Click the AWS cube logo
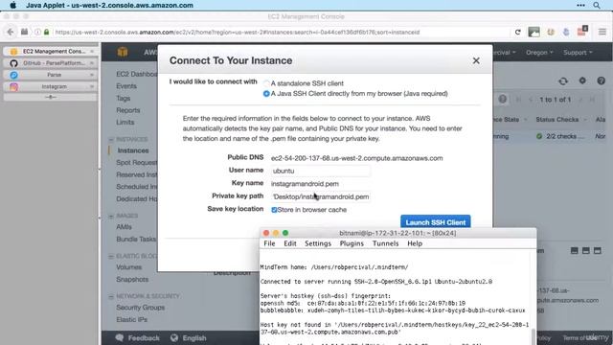The height and width of the screenshot is (345, 613). (x=123, y=52)
